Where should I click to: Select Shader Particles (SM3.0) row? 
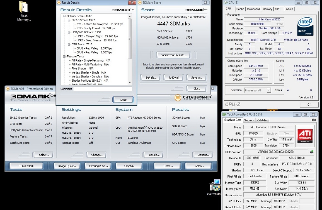90,81
